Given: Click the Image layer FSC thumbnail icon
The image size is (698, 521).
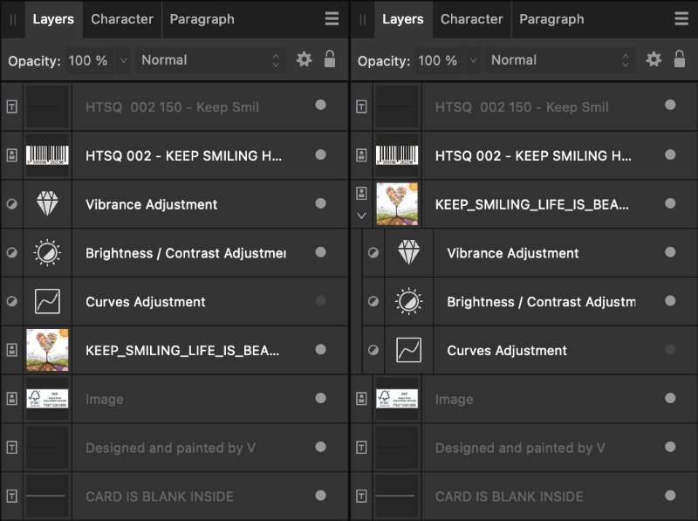Looking at the screenshot, I should pyautogui.click(x=48, y=399).
